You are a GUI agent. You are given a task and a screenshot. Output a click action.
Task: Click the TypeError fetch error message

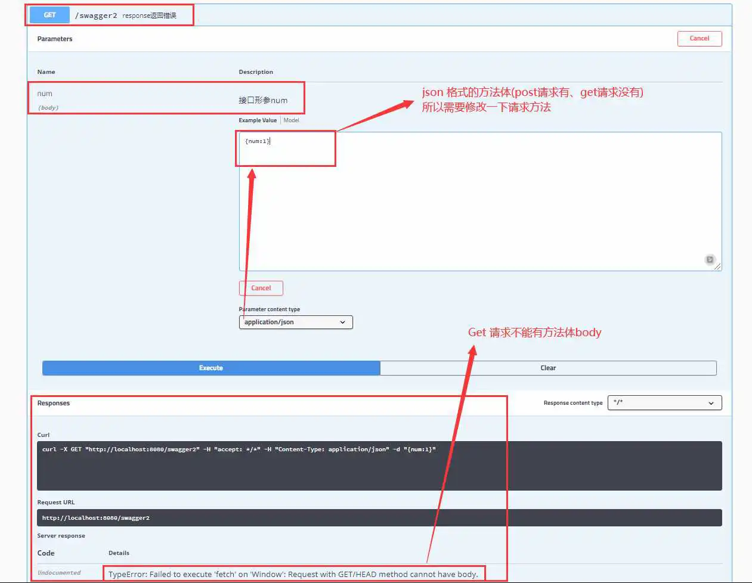tap(293, 574)
